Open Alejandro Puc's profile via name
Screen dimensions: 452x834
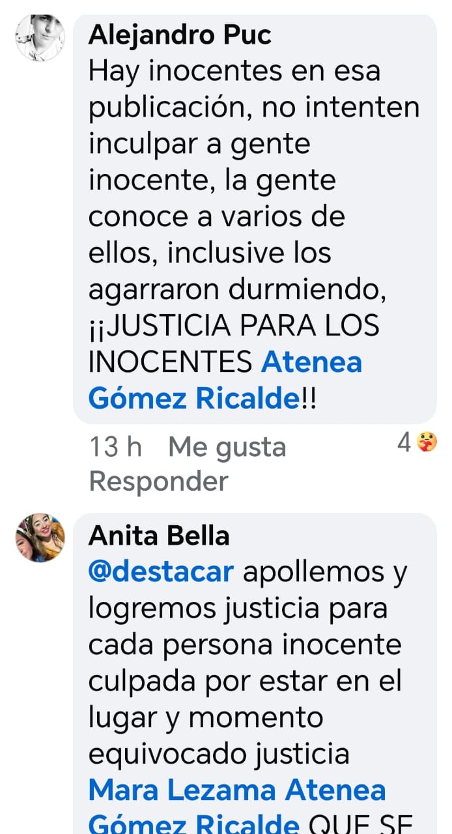pyautogui.click(x=180, y=35)
